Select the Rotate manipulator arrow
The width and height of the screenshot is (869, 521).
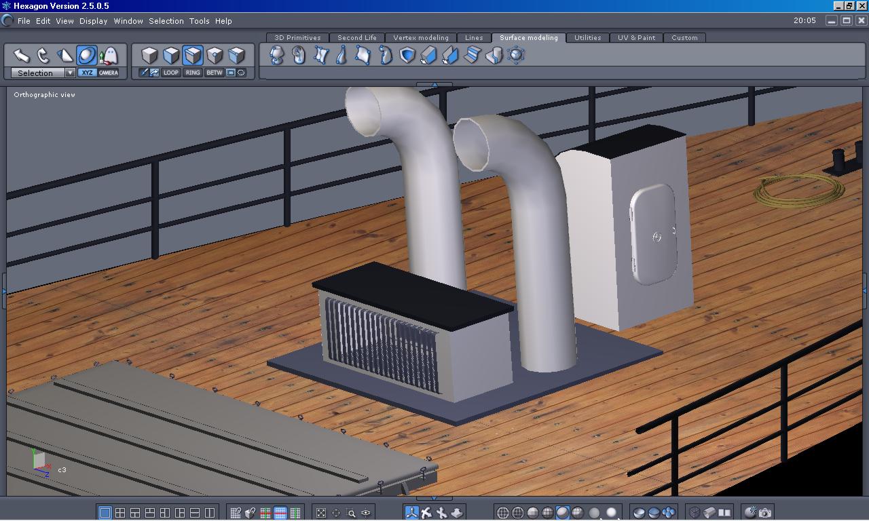(43, 55)
